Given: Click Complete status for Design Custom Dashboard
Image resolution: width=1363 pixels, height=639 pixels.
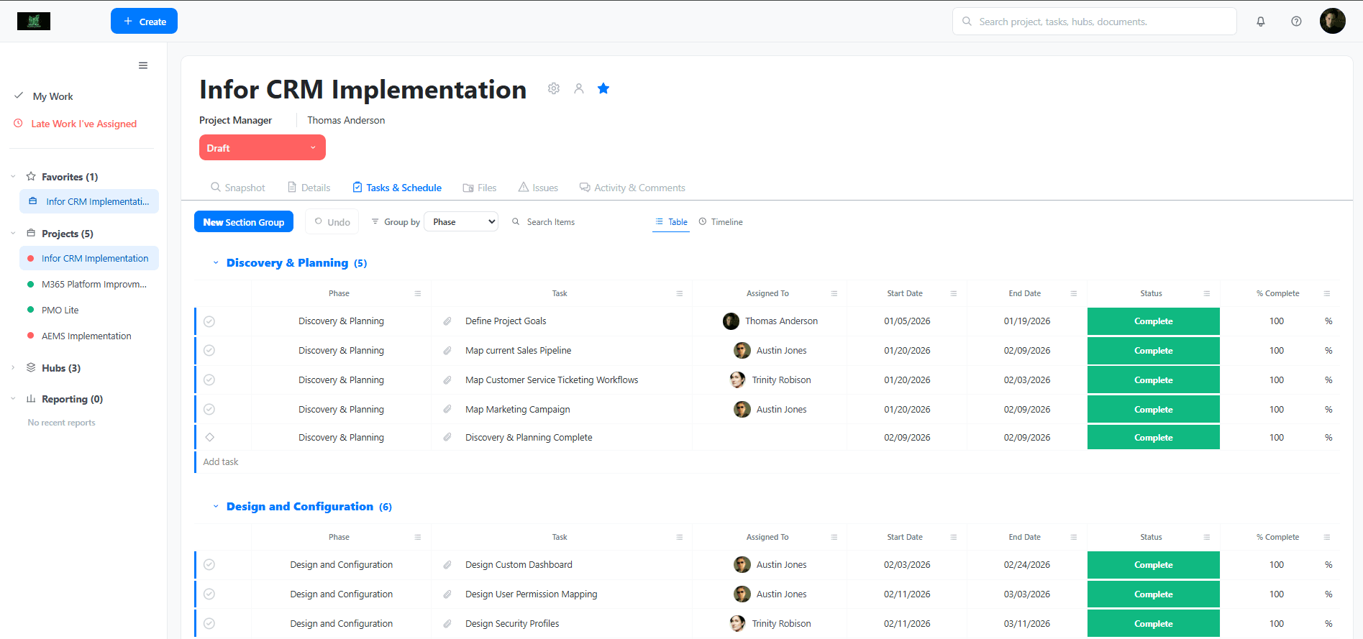Looking at the screenshot, I should coord(1154,565).
